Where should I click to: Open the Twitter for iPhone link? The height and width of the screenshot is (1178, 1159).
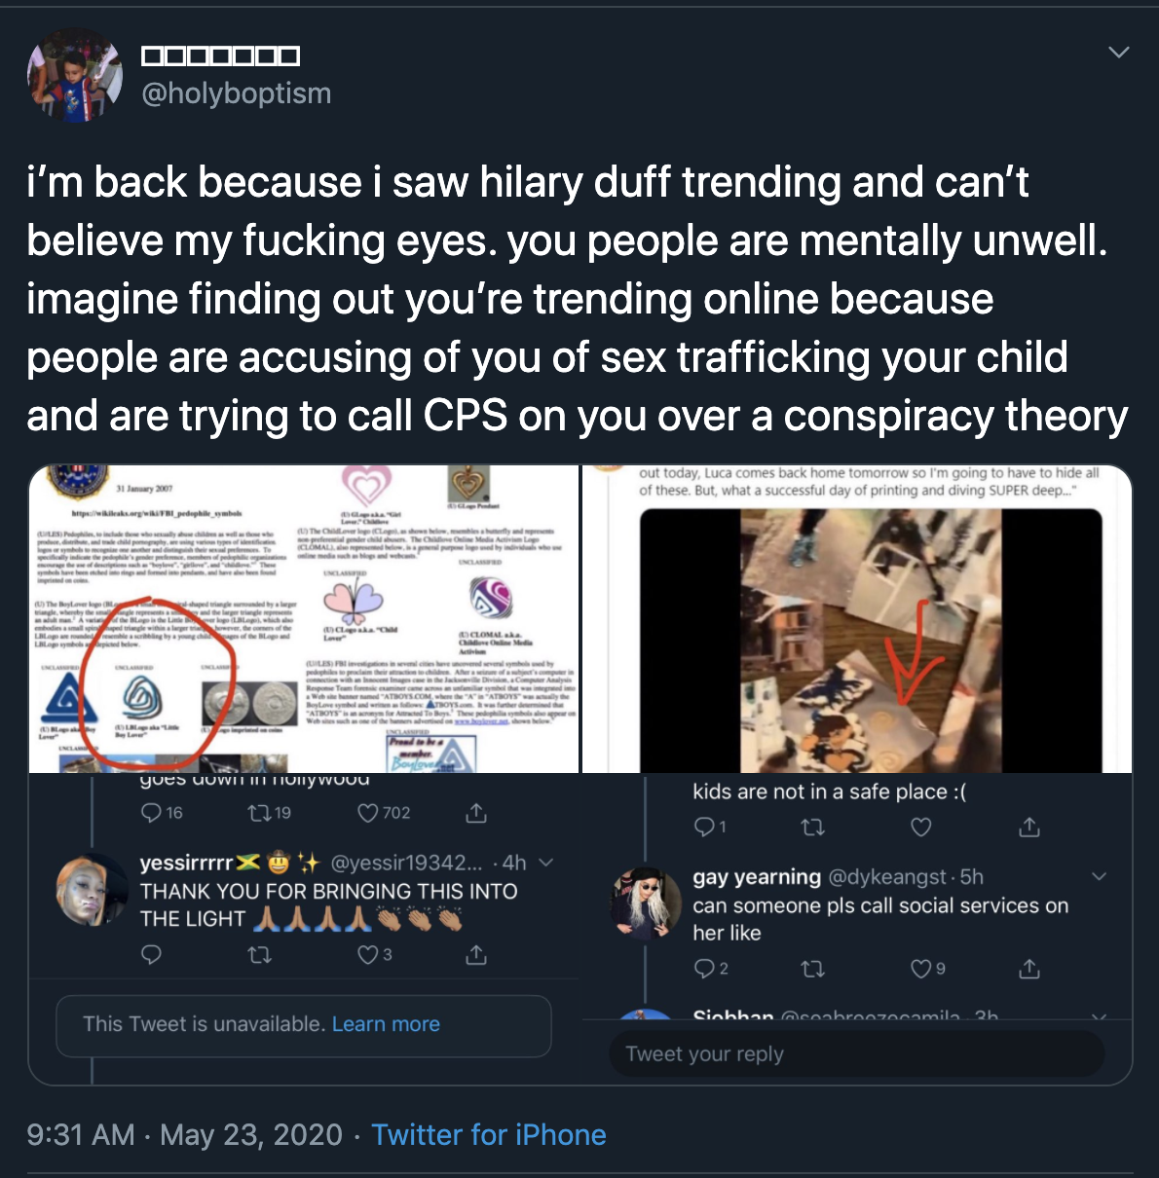tap(489, 1135)
